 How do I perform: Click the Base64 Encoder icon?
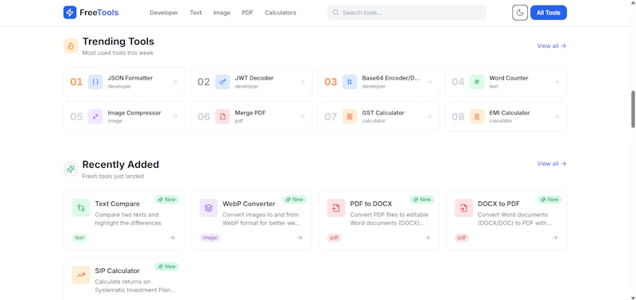(x=350, y=82)
